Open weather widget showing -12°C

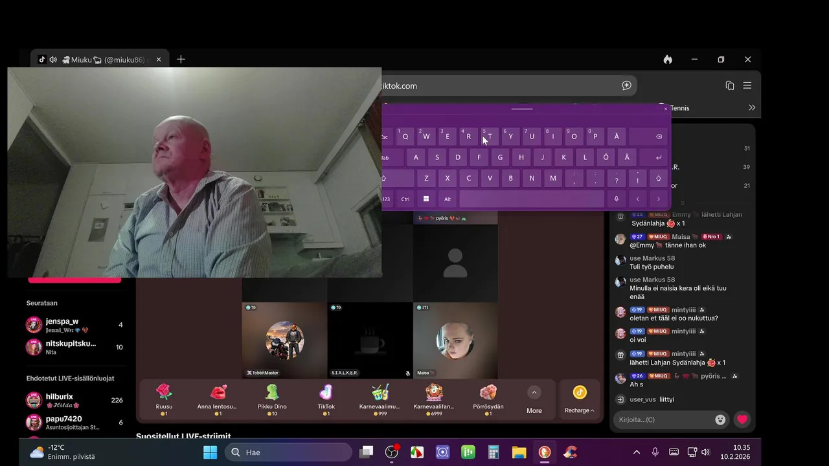[63, 452]
